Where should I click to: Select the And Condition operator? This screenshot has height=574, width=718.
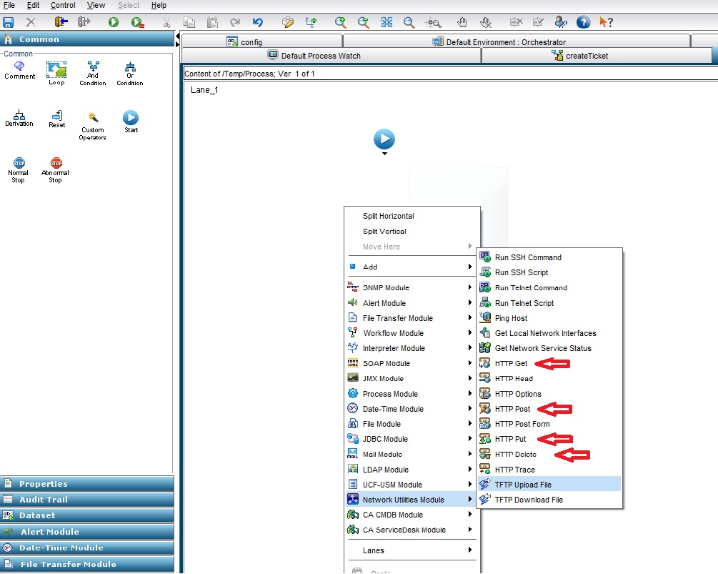(92, 70)
